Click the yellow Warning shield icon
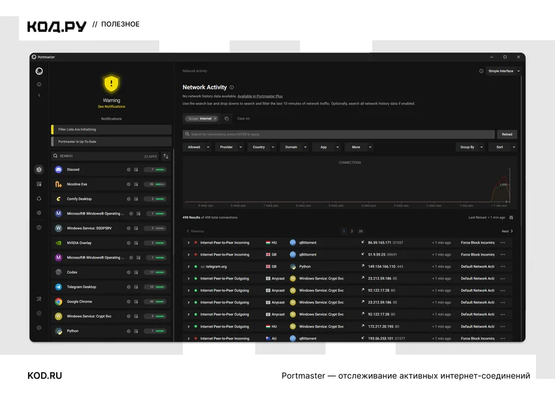555x395 pixels. [x=111, y=84]
